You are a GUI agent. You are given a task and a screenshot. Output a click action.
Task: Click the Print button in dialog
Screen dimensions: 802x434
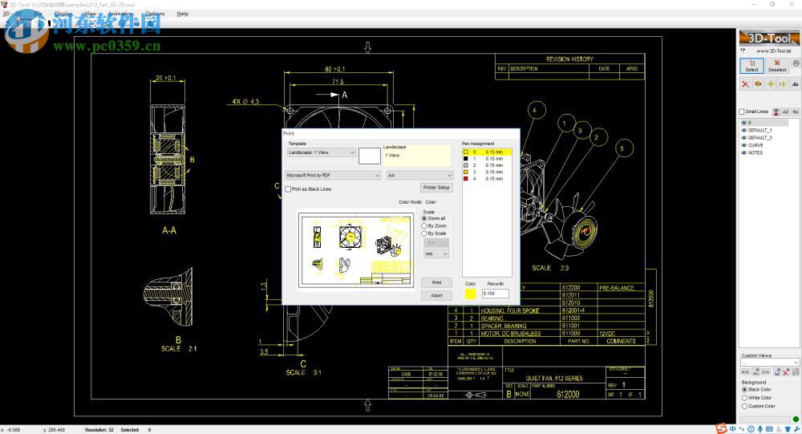click(436, 282)
